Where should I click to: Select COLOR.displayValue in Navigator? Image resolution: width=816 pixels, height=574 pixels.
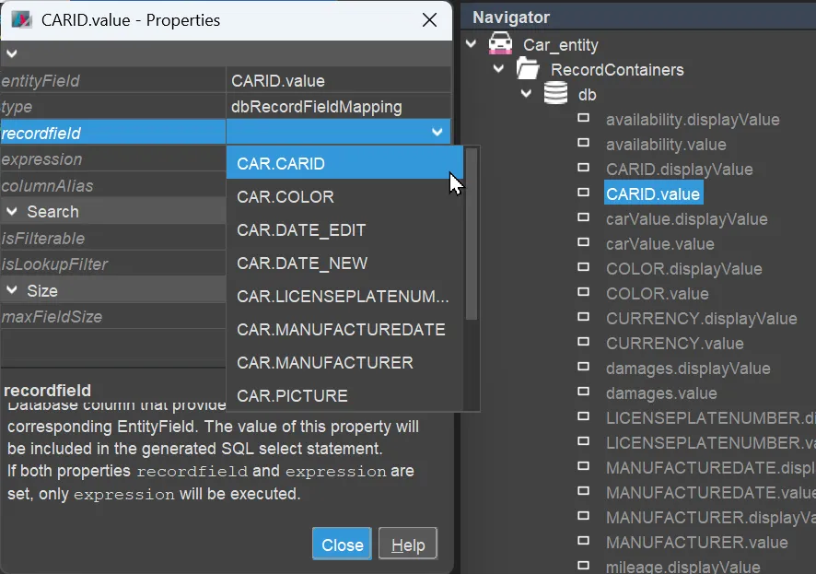(x=683, y=268)
